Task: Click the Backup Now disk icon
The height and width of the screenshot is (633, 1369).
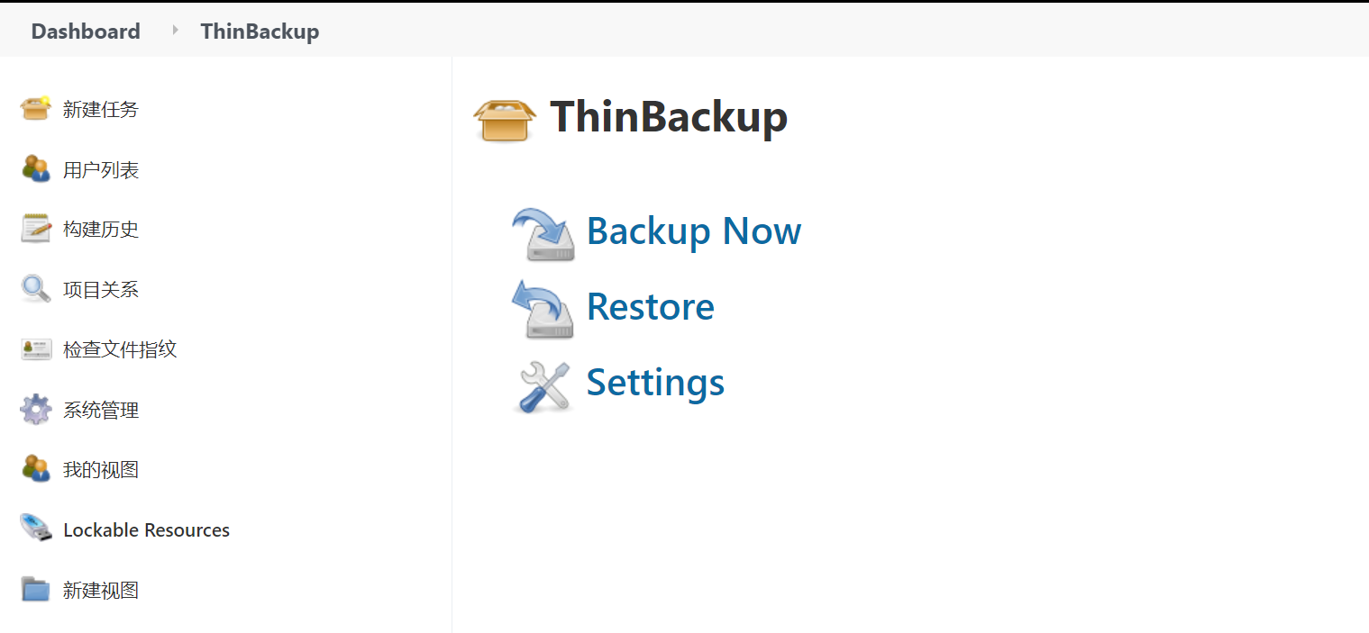Action: pos(543,234)
